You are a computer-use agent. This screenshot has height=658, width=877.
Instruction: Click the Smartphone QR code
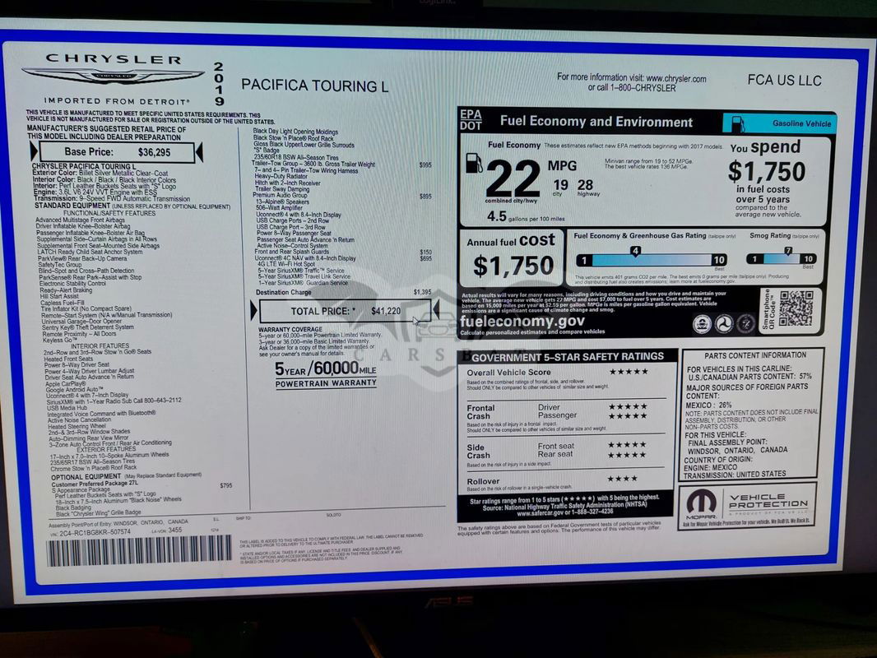(795, 308)
